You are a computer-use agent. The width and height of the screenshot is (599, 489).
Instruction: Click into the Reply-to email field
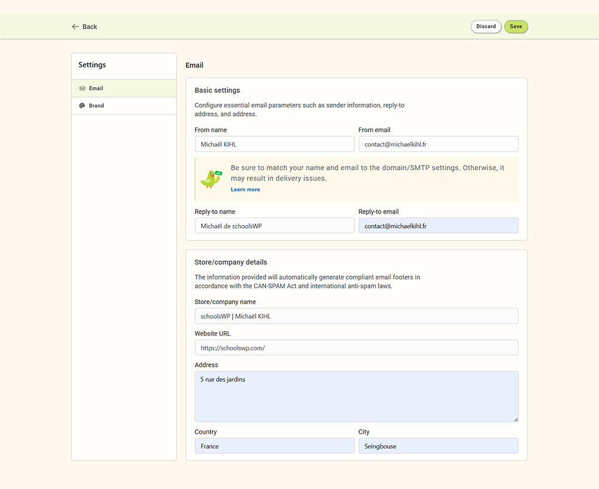click(x=438, y=226)
